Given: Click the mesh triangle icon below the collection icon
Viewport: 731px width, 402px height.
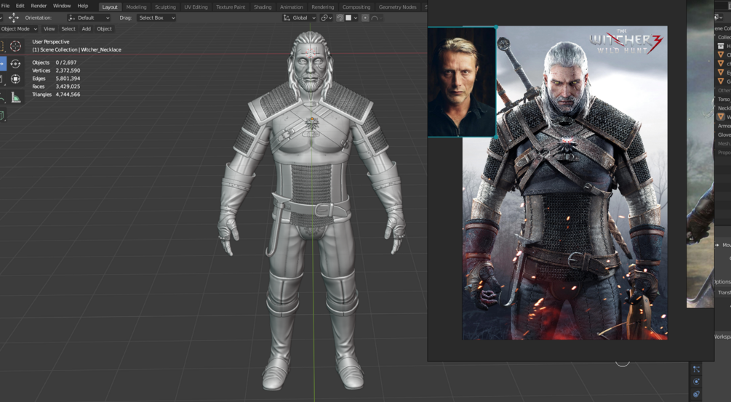Looking at the screenshot, I should click(721, 55).
